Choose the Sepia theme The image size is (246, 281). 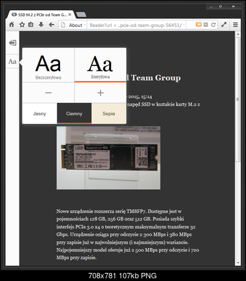pos(109,113)
